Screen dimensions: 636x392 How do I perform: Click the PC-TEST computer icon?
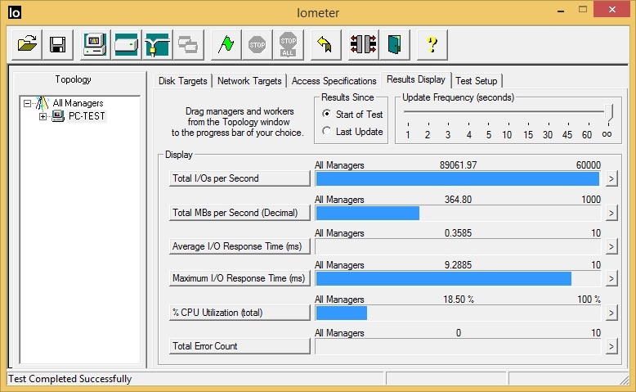coord(58,116)
